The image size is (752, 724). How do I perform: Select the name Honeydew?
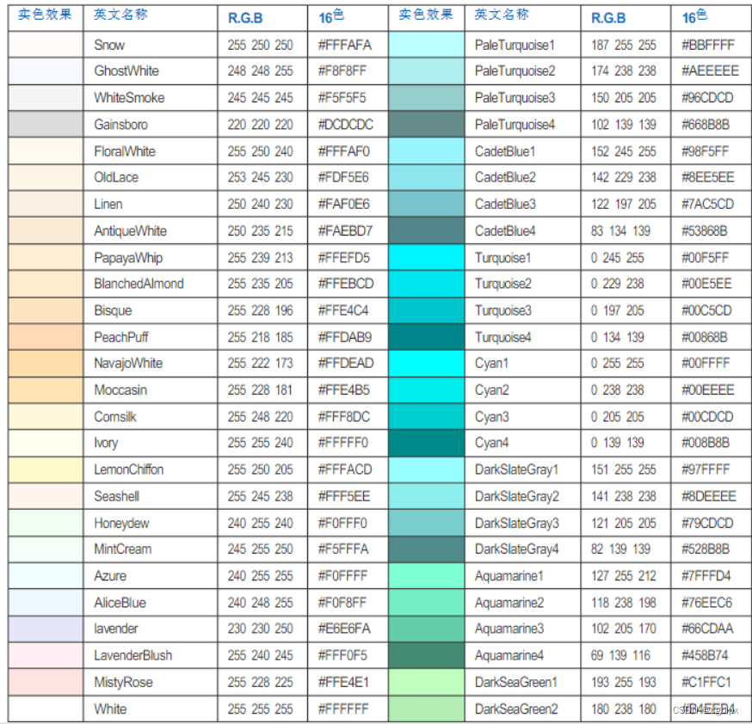coord(121,524)
